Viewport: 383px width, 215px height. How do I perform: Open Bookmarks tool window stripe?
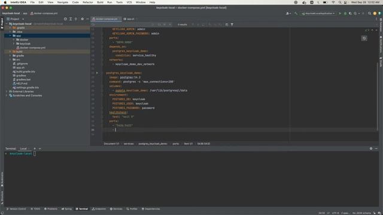pyautogui.click(x=2, y=179)
